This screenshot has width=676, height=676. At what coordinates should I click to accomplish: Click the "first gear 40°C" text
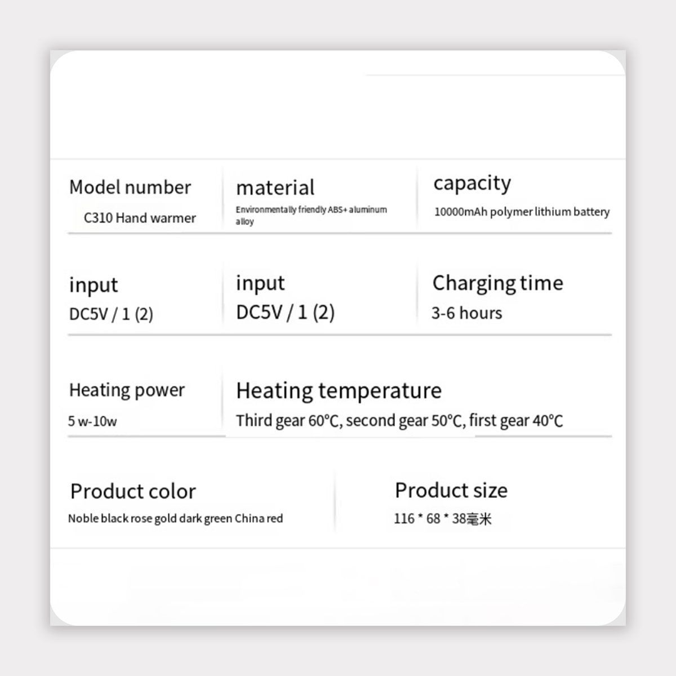coord(515,421)
